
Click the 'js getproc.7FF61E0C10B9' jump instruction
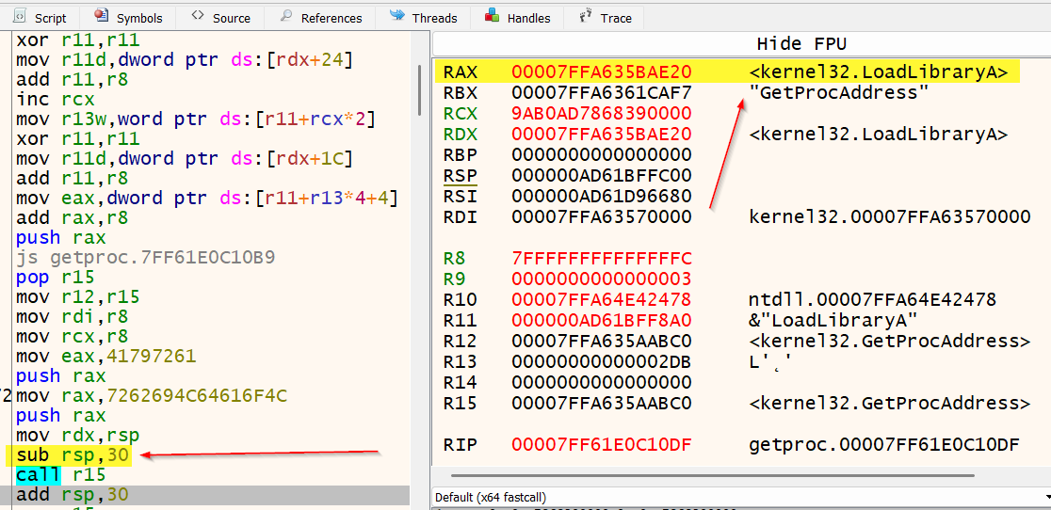click(146, 257)
